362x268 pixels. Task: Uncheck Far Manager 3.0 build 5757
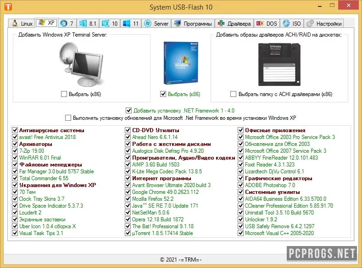click(x=15, y=172)
